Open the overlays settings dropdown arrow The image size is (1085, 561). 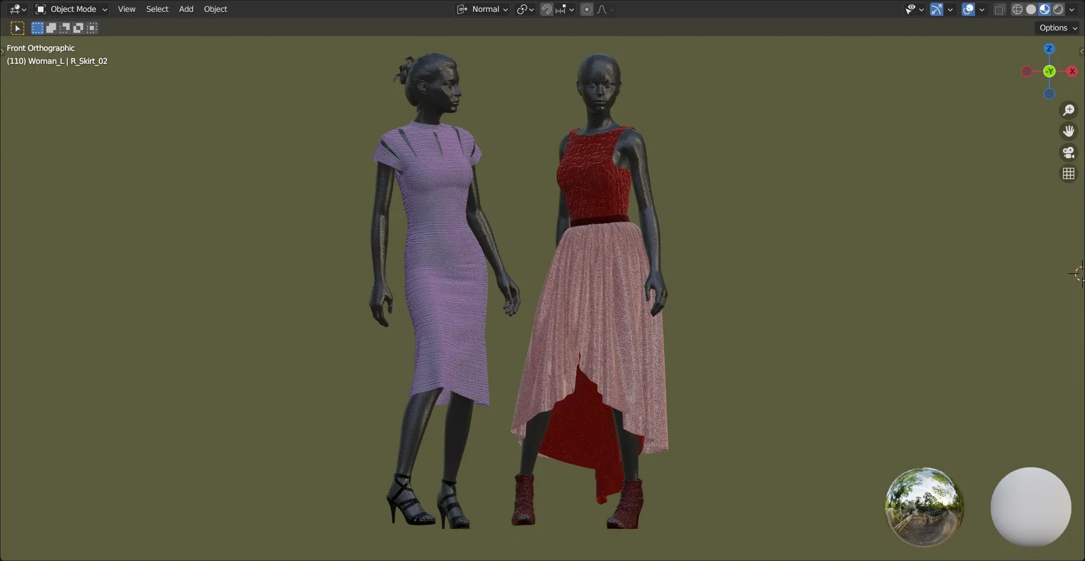[x=982, y=9]
